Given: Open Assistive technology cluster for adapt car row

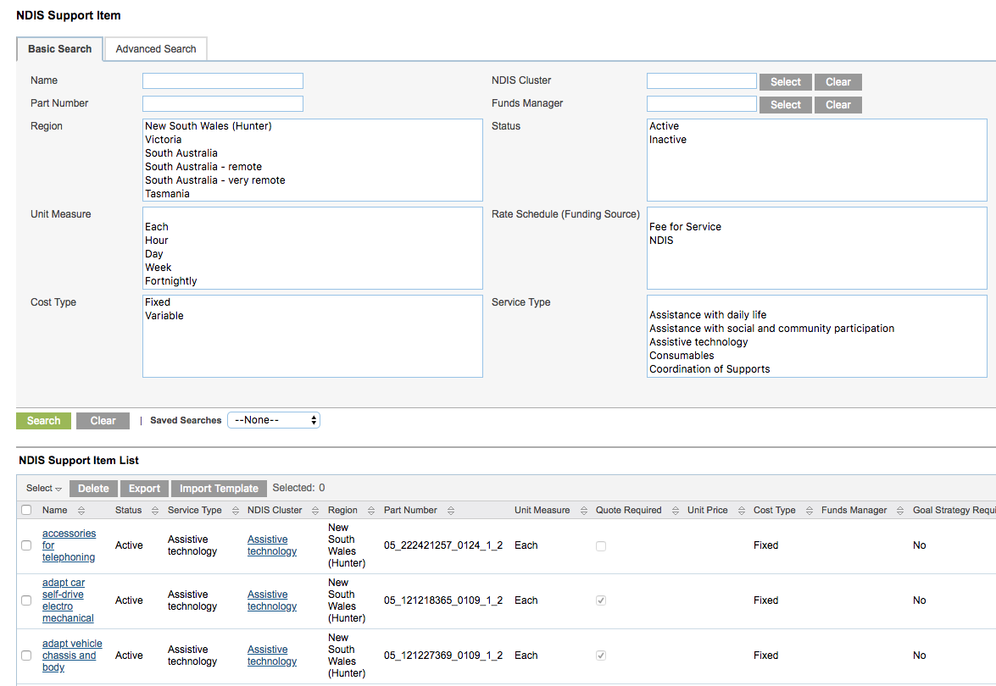Looking at the screenshot, I should (x=272, y=600).
